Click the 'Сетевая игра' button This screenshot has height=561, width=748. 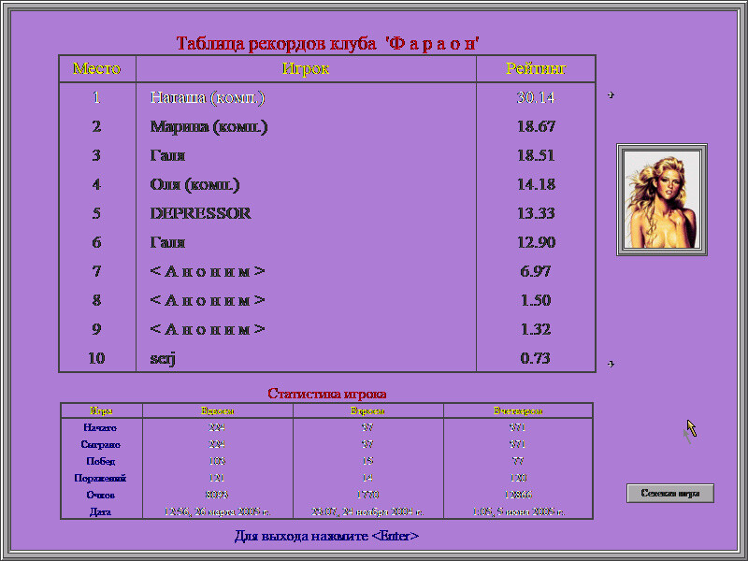[670, 494]
